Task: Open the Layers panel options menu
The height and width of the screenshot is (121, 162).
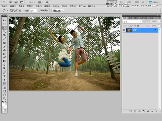Action: click(159, 18)
